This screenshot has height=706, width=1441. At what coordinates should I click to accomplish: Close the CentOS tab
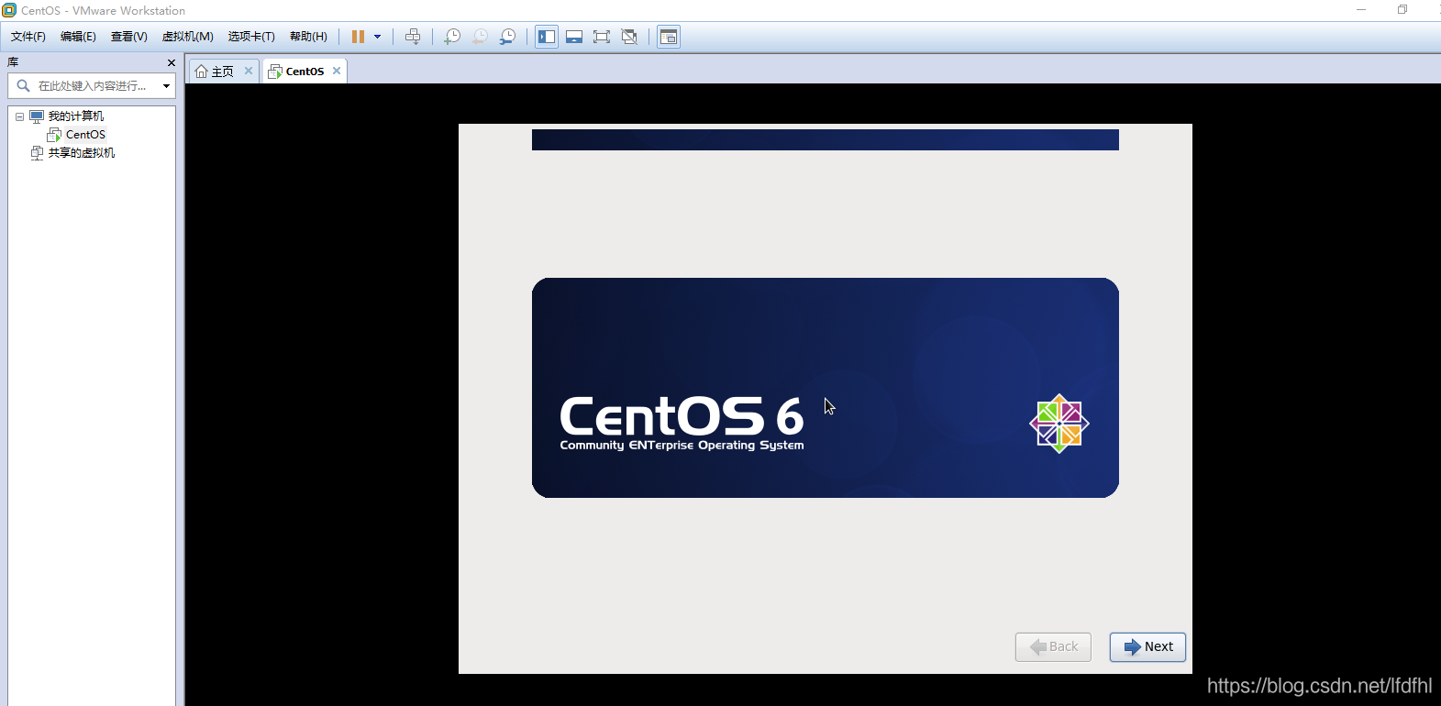(x=337, y=71)
